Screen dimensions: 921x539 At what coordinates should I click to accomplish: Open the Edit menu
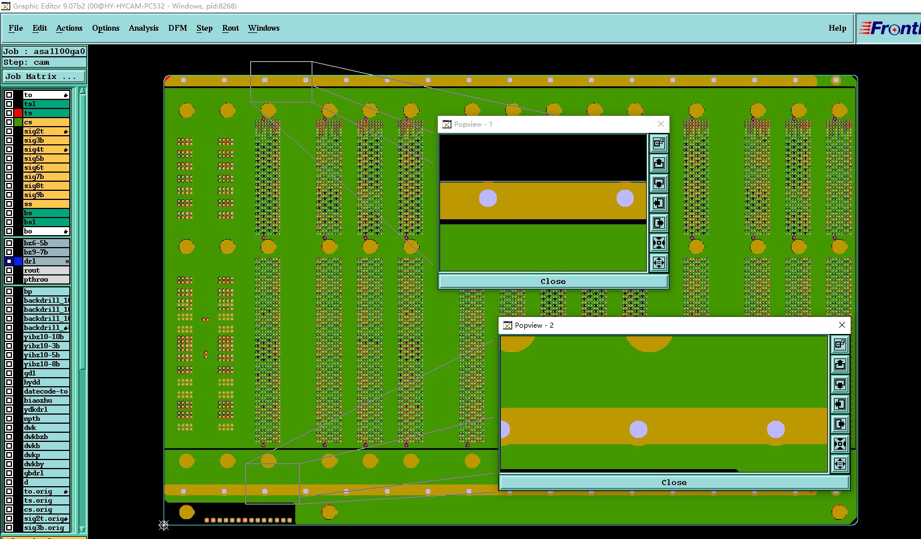(40, 28)
